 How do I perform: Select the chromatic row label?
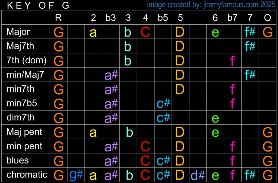27,175
